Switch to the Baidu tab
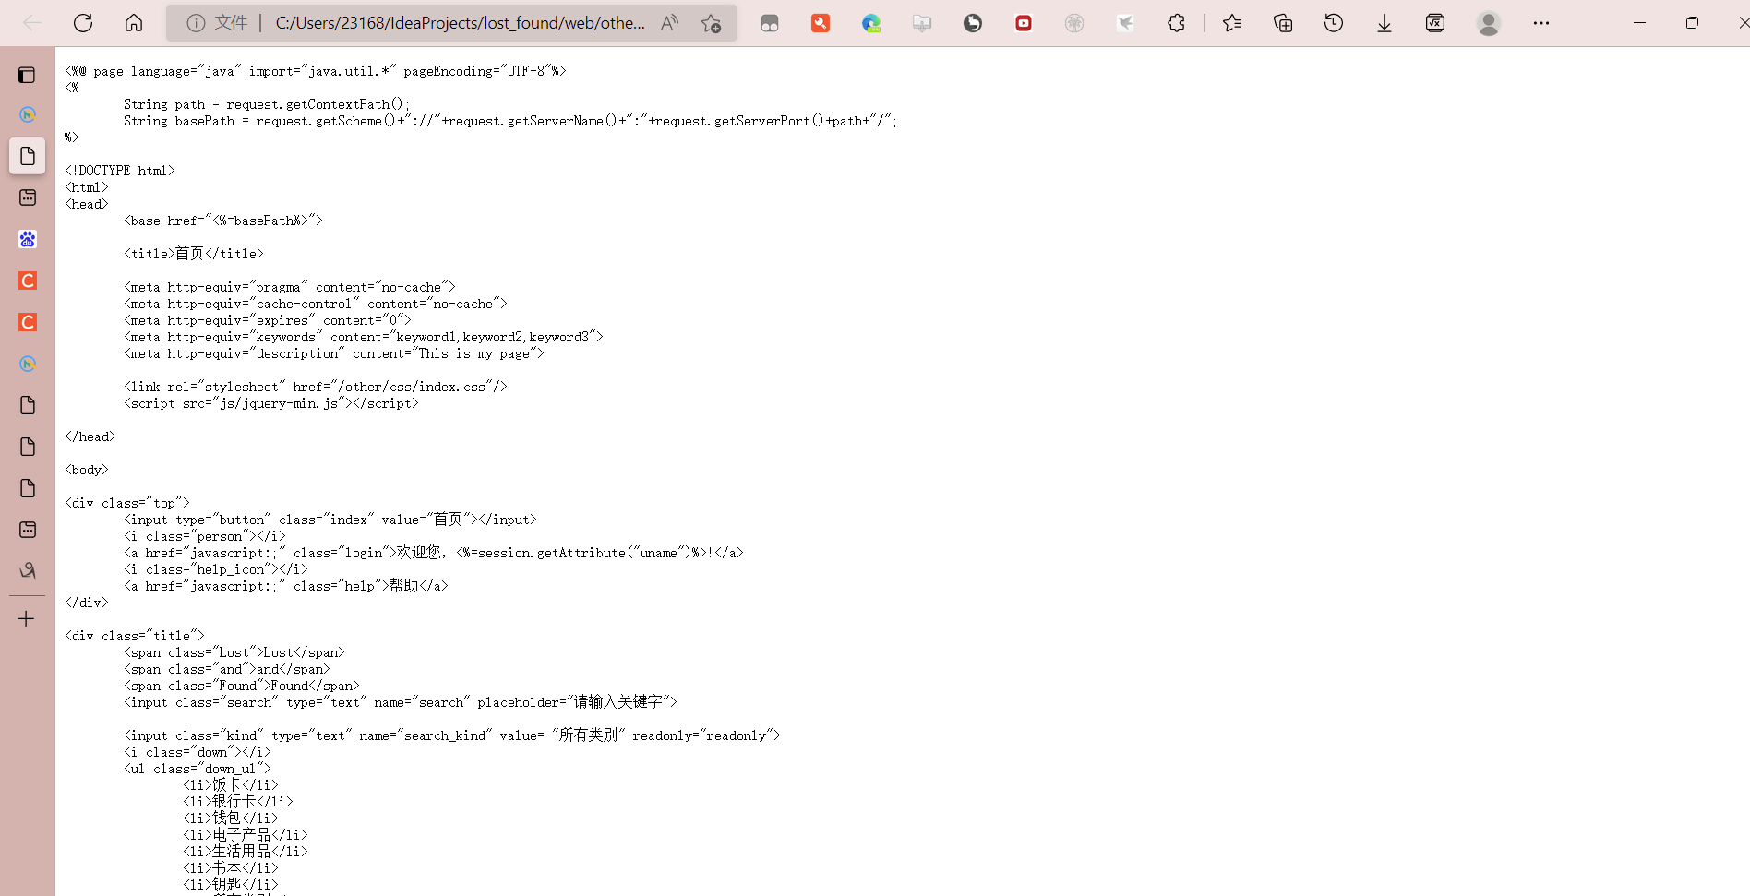The height and width of the screenshot is (896, 1750). coord(28,239)
